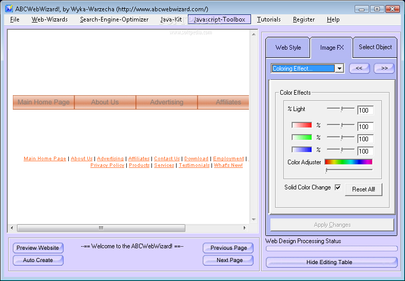Image resolution: width=405 pixels, height=281 pixels.
Task: Click the Testimonials text link
Action: click(x=194, y=165)
